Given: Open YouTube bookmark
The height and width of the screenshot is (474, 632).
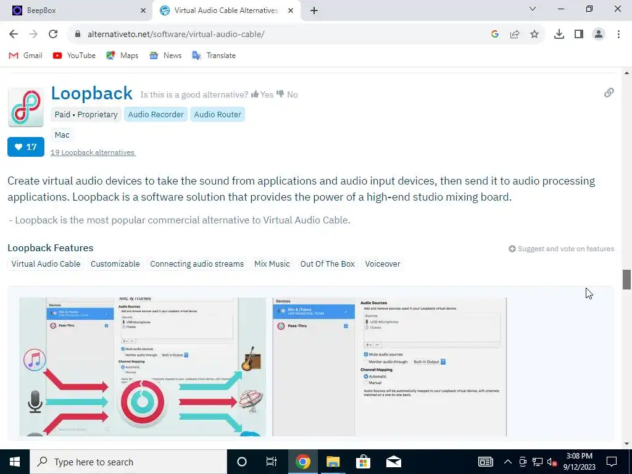Looking at the screenshot, I should (x=74, y=56).
